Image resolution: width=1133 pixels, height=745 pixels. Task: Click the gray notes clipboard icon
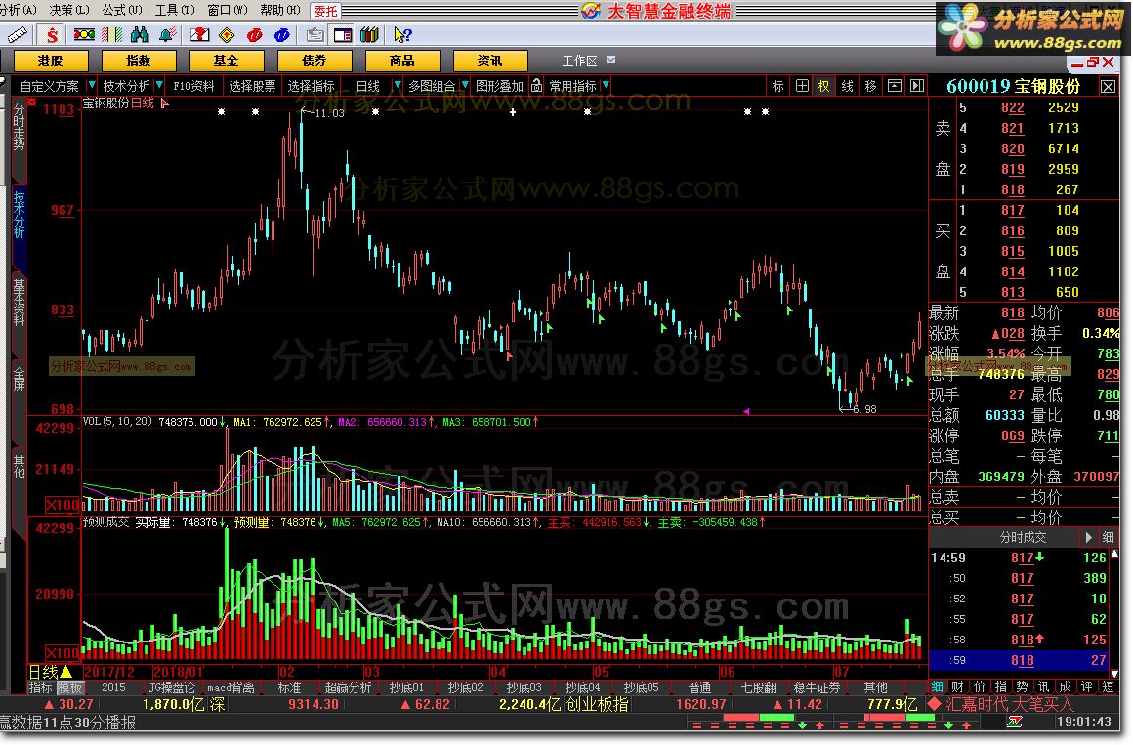pos(315,34)
